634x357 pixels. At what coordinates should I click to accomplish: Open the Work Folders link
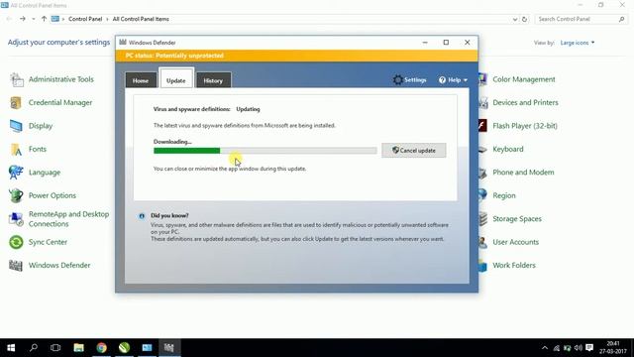(x=514, y=266)
